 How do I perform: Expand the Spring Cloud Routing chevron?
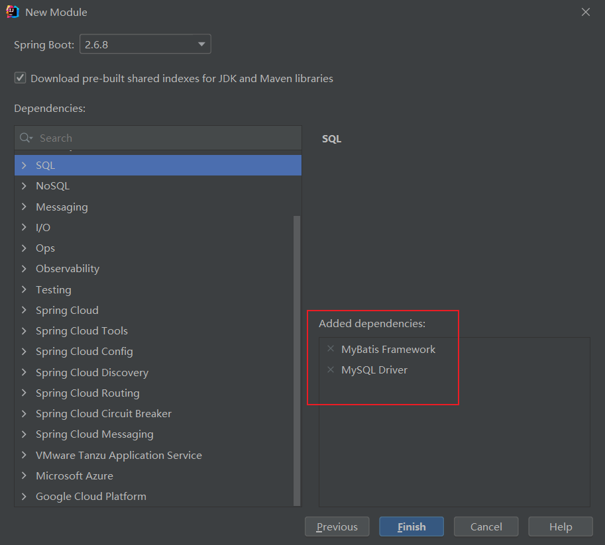(x=24, y=393)
